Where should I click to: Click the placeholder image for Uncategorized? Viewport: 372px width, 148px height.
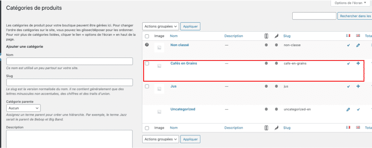159,112
